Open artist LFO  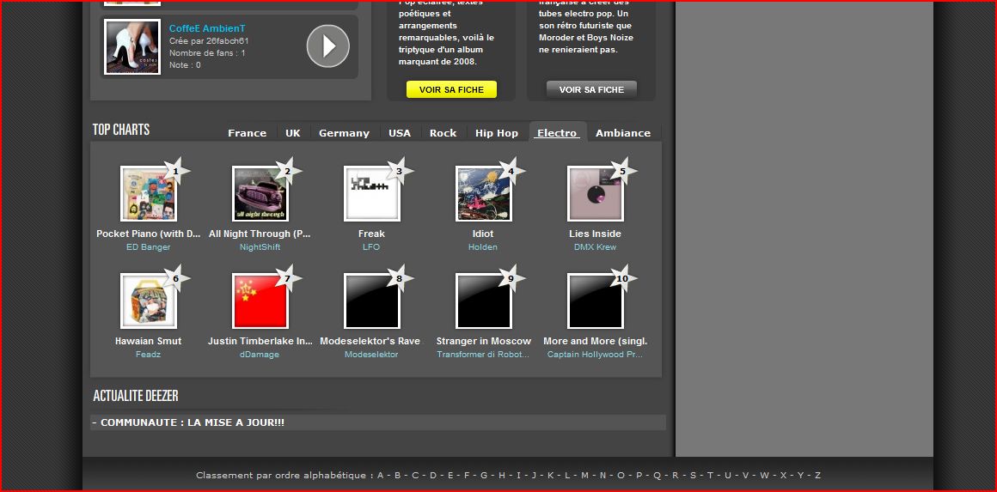click(371, 247)
